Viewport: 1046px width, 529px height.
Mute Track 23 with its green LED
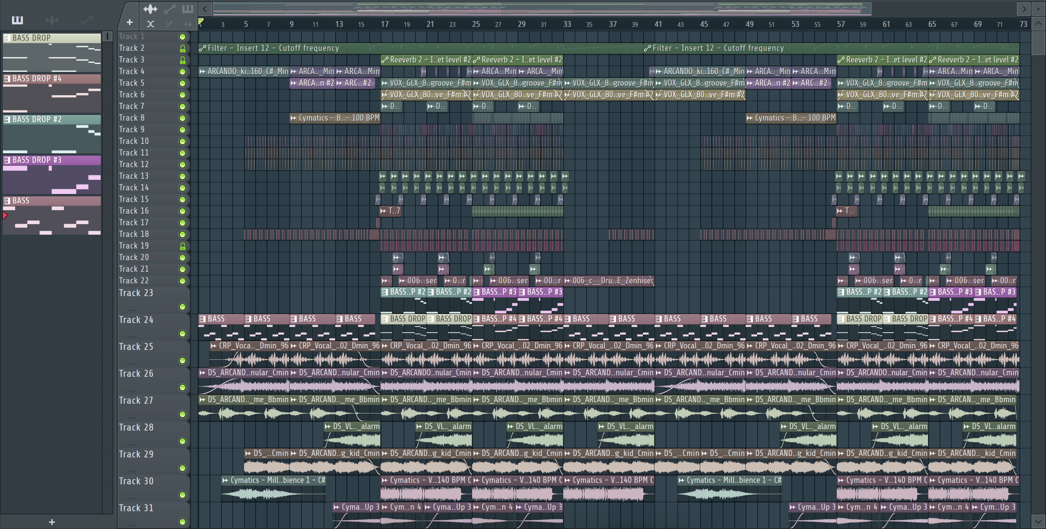pos(182,307)
